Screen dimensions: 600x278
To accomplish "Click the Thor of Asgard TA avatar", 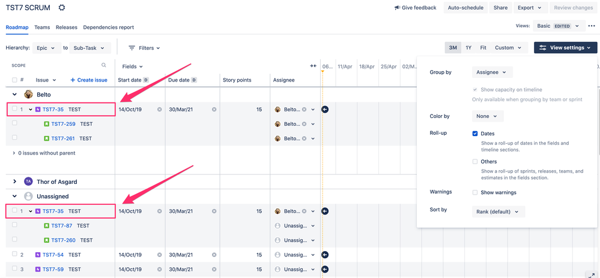I will [x=28, y=182].
